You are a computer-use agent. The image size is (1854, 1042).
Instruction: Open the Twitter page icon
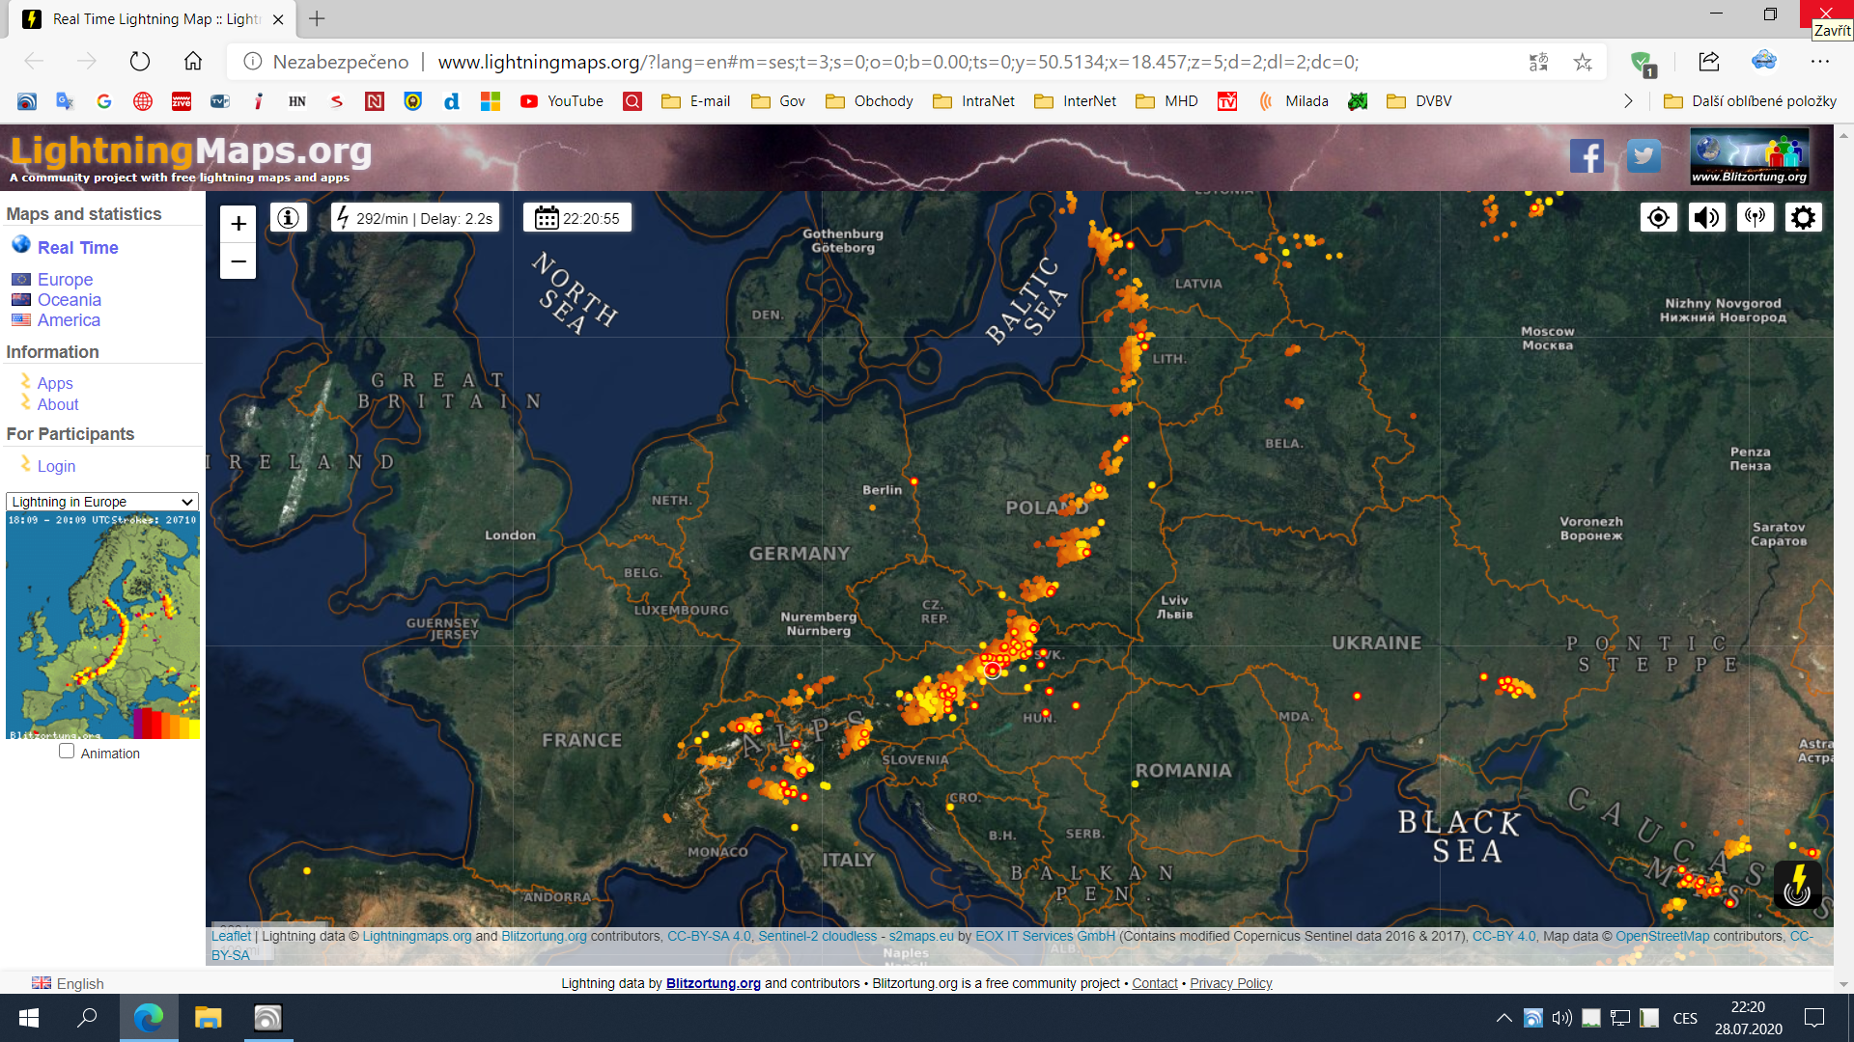pyautogui.click(x=1643, y=155)
